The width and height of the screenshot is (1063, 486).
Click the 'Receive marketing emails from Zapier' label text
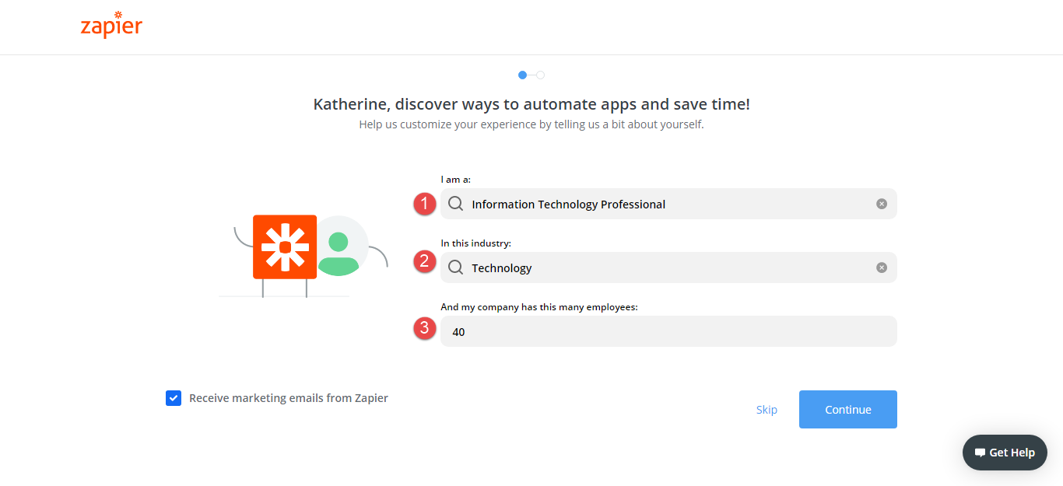(289, 398)
